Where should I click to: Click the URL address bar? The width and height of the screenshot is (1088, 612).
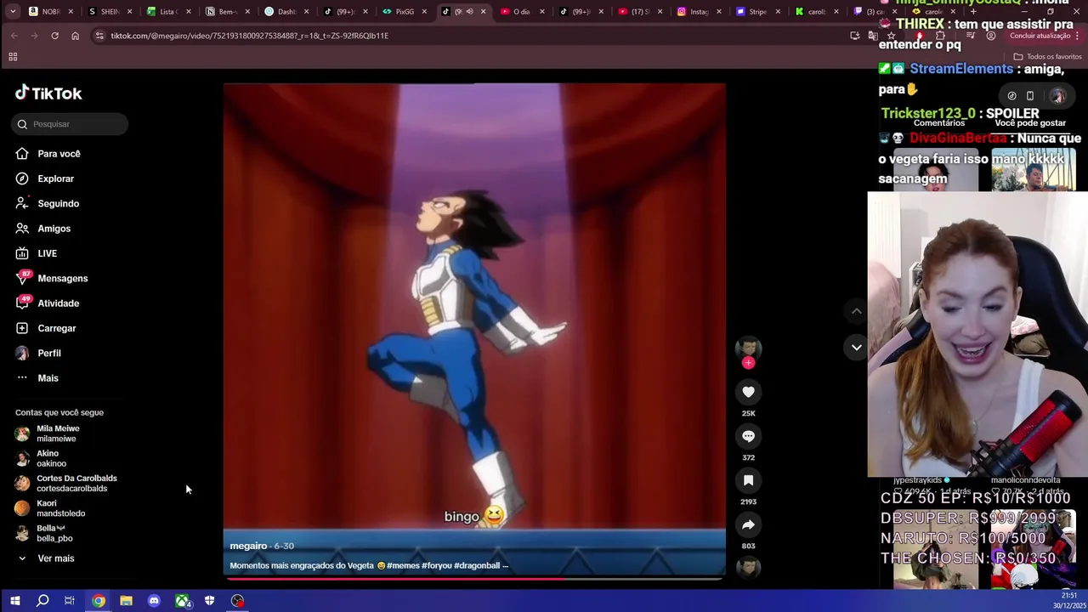(x=476, y=36)
